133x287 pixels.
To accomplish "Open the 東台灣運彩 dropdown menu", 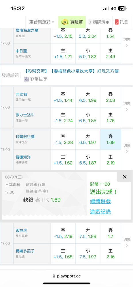I will tap(42, 22).
